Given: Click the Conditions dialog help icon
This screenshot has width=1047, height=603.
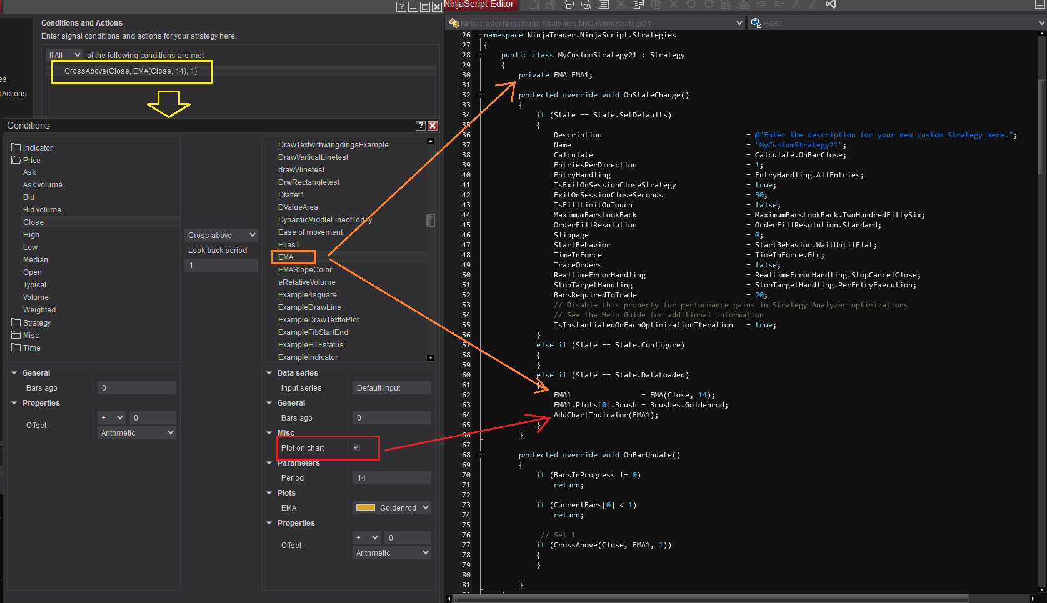Looking at the screenshot, I should (x=421, y=126).
